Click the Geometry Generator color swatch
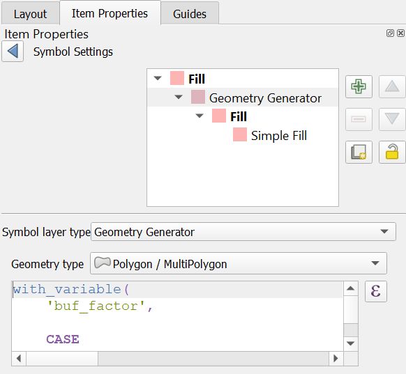Screen dimensions: 406x374 (198, 97)
